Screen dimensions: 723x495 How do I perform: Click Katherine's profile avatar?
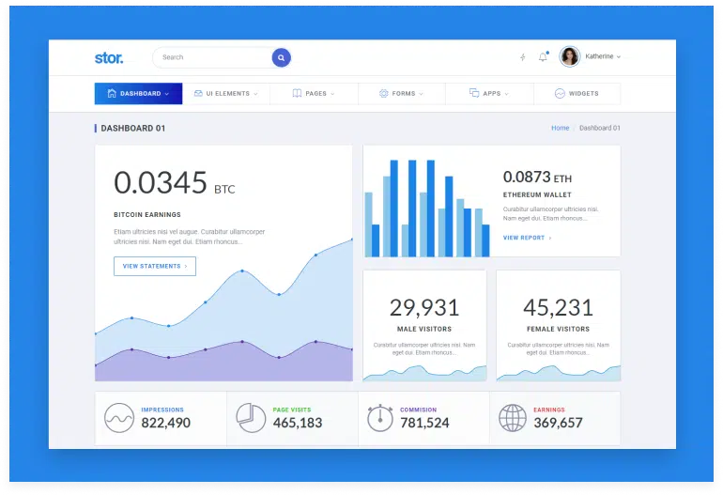pyautogui.click(x=570, y=57)
